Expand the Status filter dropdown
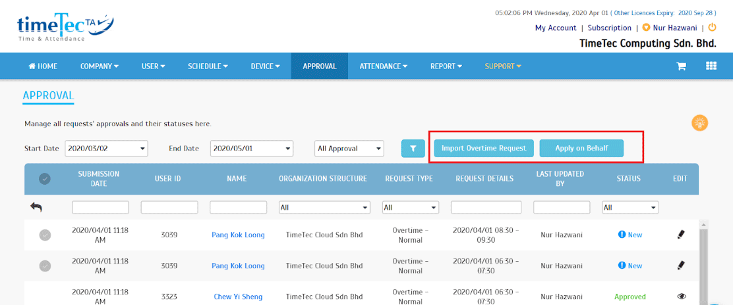The image size is (733, 305). (x=630, y=208)
